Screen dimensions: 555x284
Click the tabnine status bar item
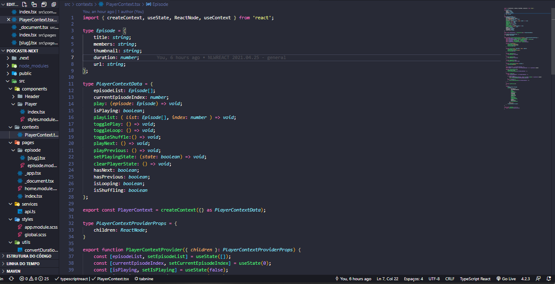coord(144,279)
